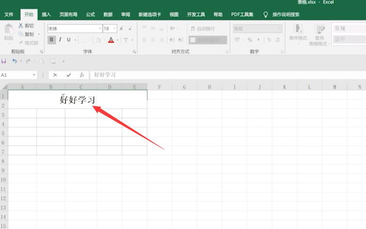Click the Save icon in quick access toolbar

click(x=3, y=61)
